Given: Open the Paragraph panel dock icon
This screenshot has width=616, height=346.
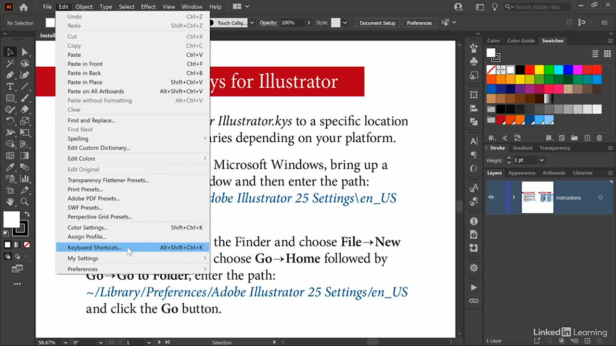Looking at the screenshot, I should point(474,155).
